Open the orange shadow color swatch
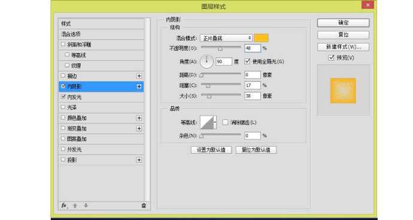 [x=261, y=38]
